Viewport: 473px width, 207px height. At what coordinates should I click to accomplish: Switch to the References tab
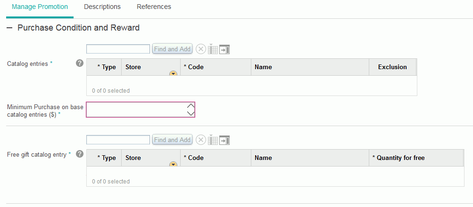coord(154,7)
